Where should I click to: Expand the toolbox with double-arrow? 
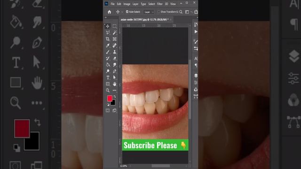tap(105, 17)
